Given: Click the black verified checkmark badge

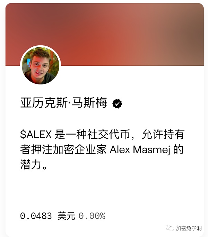Looking at the screenshot, I should [x=117, y=103].
